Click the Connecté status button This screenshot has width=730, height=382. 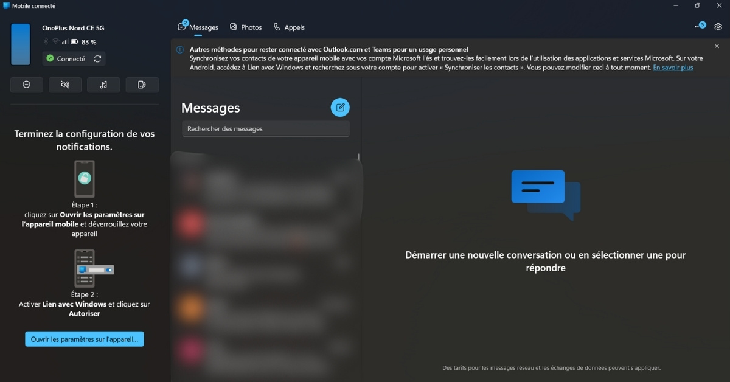[66, 59]
